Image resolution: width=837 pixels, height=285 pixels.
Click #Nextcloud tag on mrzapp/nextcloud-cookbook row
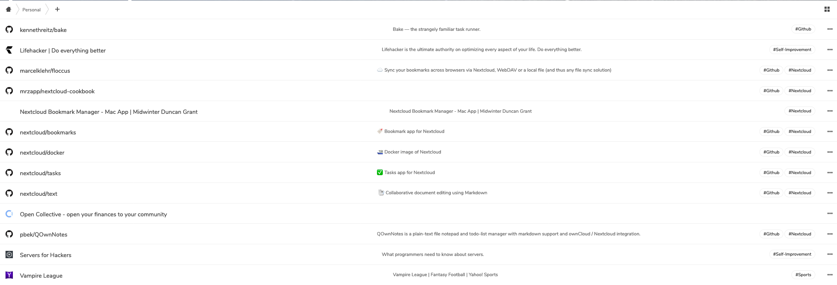(800, 91)
